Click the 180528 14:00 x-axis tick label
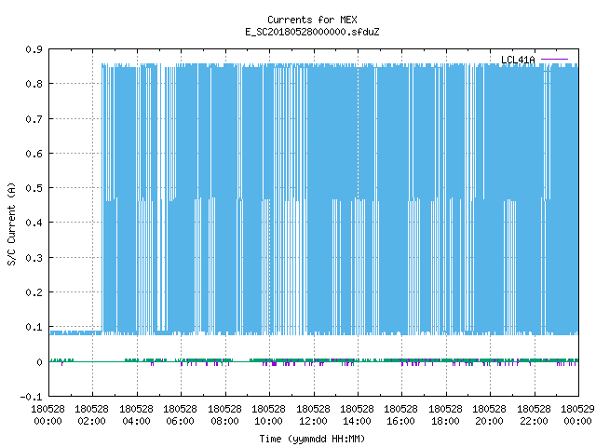 click(357, 415)
